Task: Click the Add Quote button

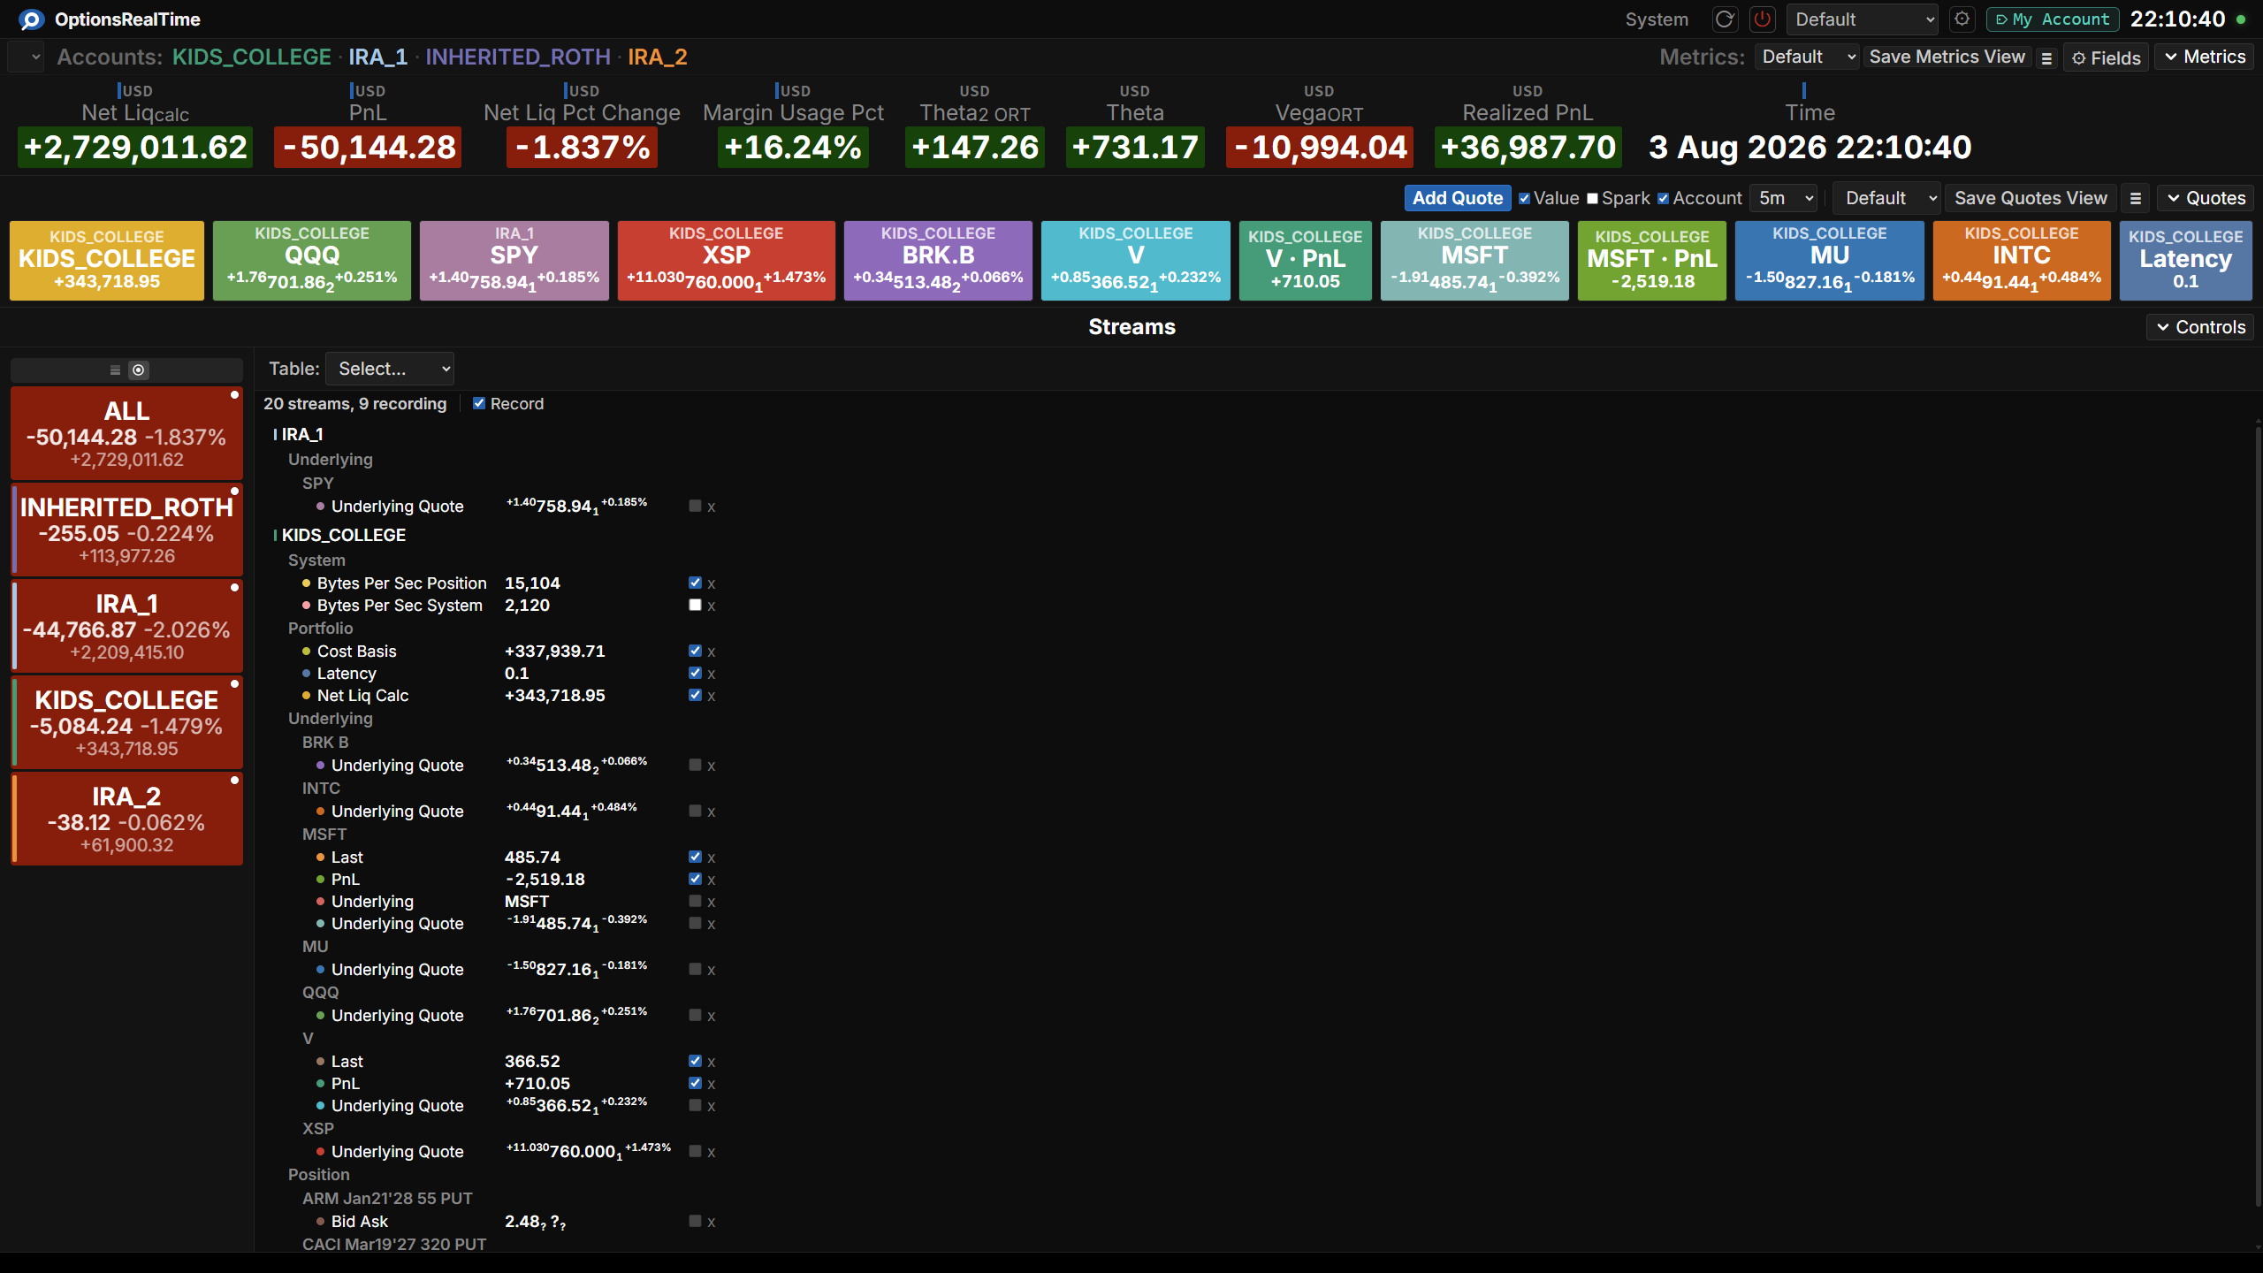Action: 1458,199
